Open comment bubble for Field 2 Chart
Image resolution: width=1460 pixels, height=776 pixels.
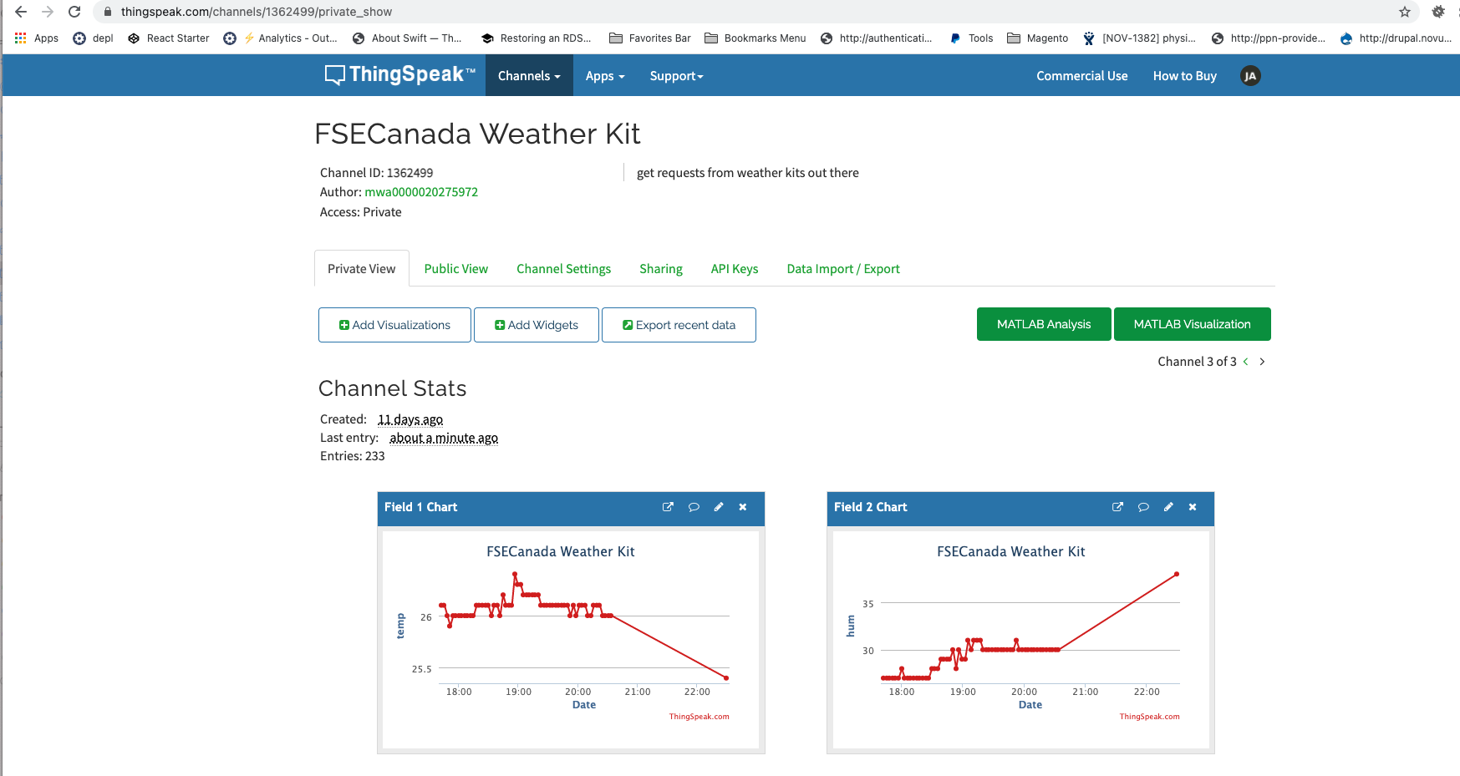[x=1143, y=507]
